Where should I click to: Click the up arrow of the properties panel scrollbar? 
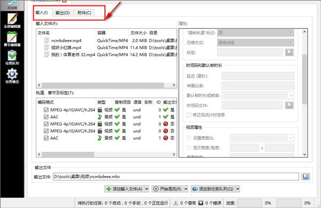pyautogui.click(x=304, y=32)
